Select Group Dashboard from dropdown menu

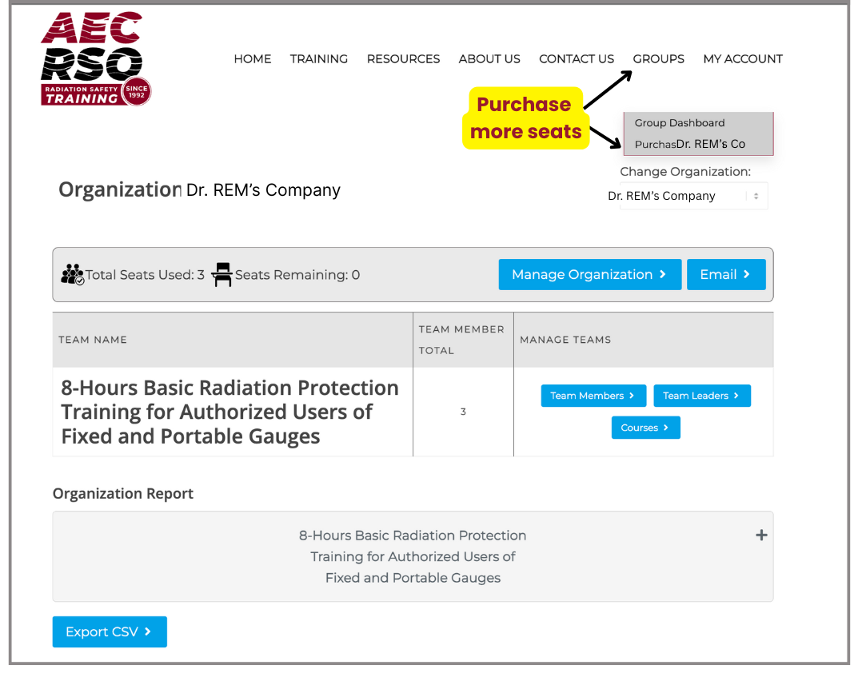tap(680, 123)
